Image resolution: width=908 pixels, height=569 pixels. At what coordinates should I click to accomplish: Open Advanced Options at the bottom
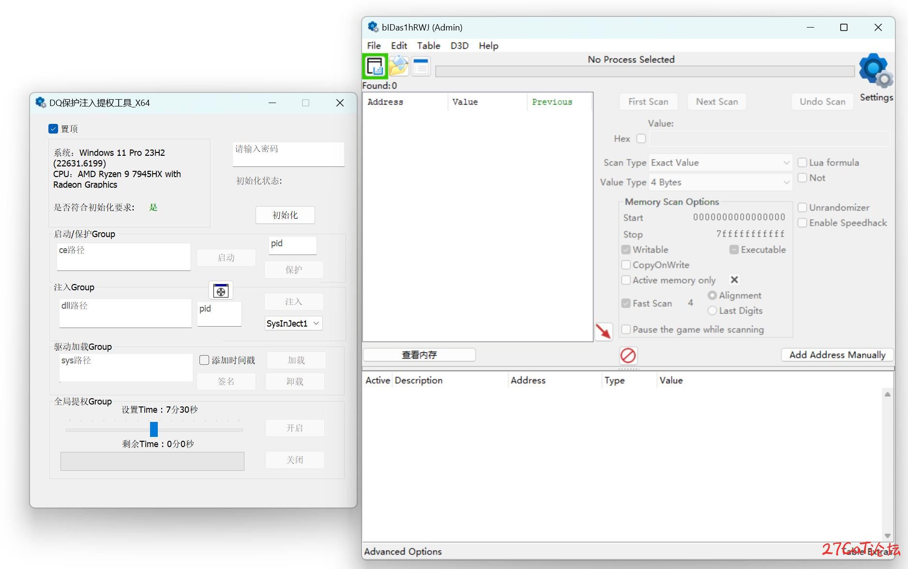[x=403, y=552]
